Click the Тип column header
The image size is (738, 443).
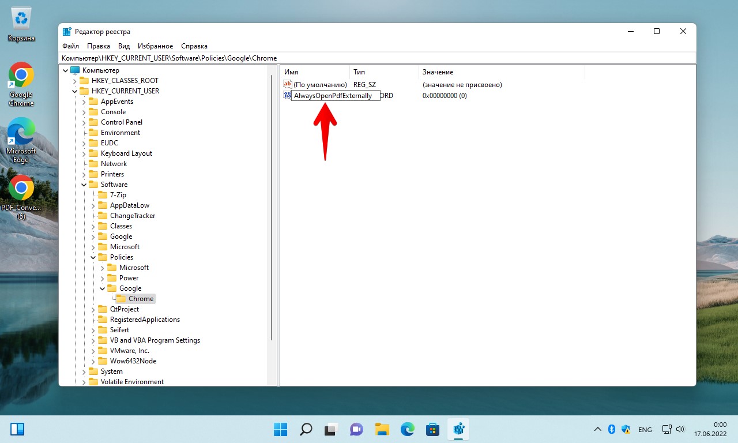pos(384,72)
